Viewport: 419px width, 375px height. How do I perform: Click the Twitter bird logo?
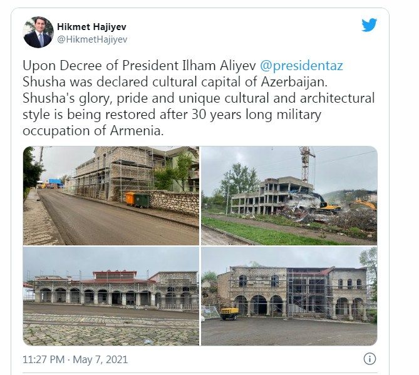369,25
